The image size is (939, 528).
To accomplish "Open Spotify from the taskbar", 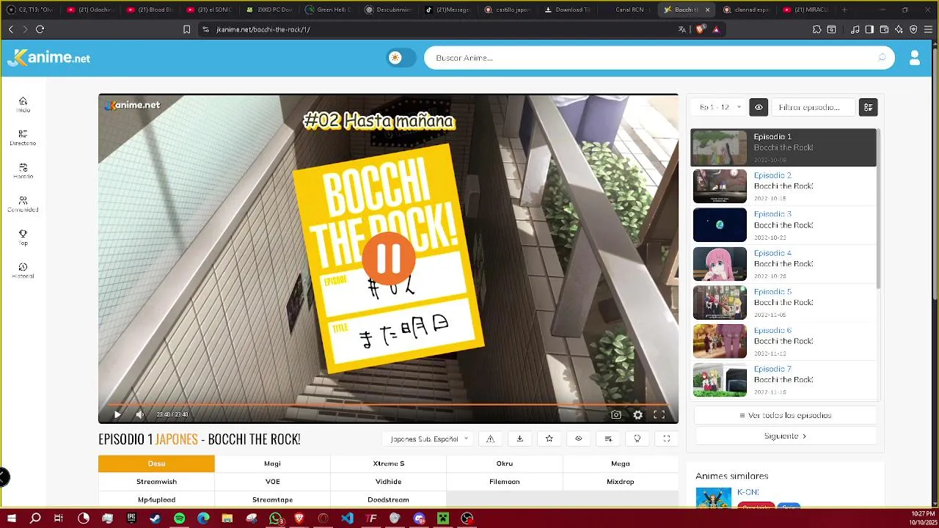I will (180, 518).
